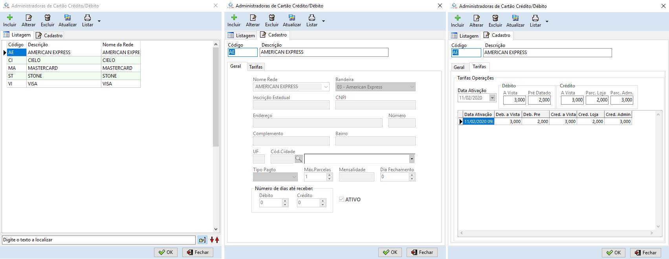Expand the Bandeira dropdown

point(412,87)
